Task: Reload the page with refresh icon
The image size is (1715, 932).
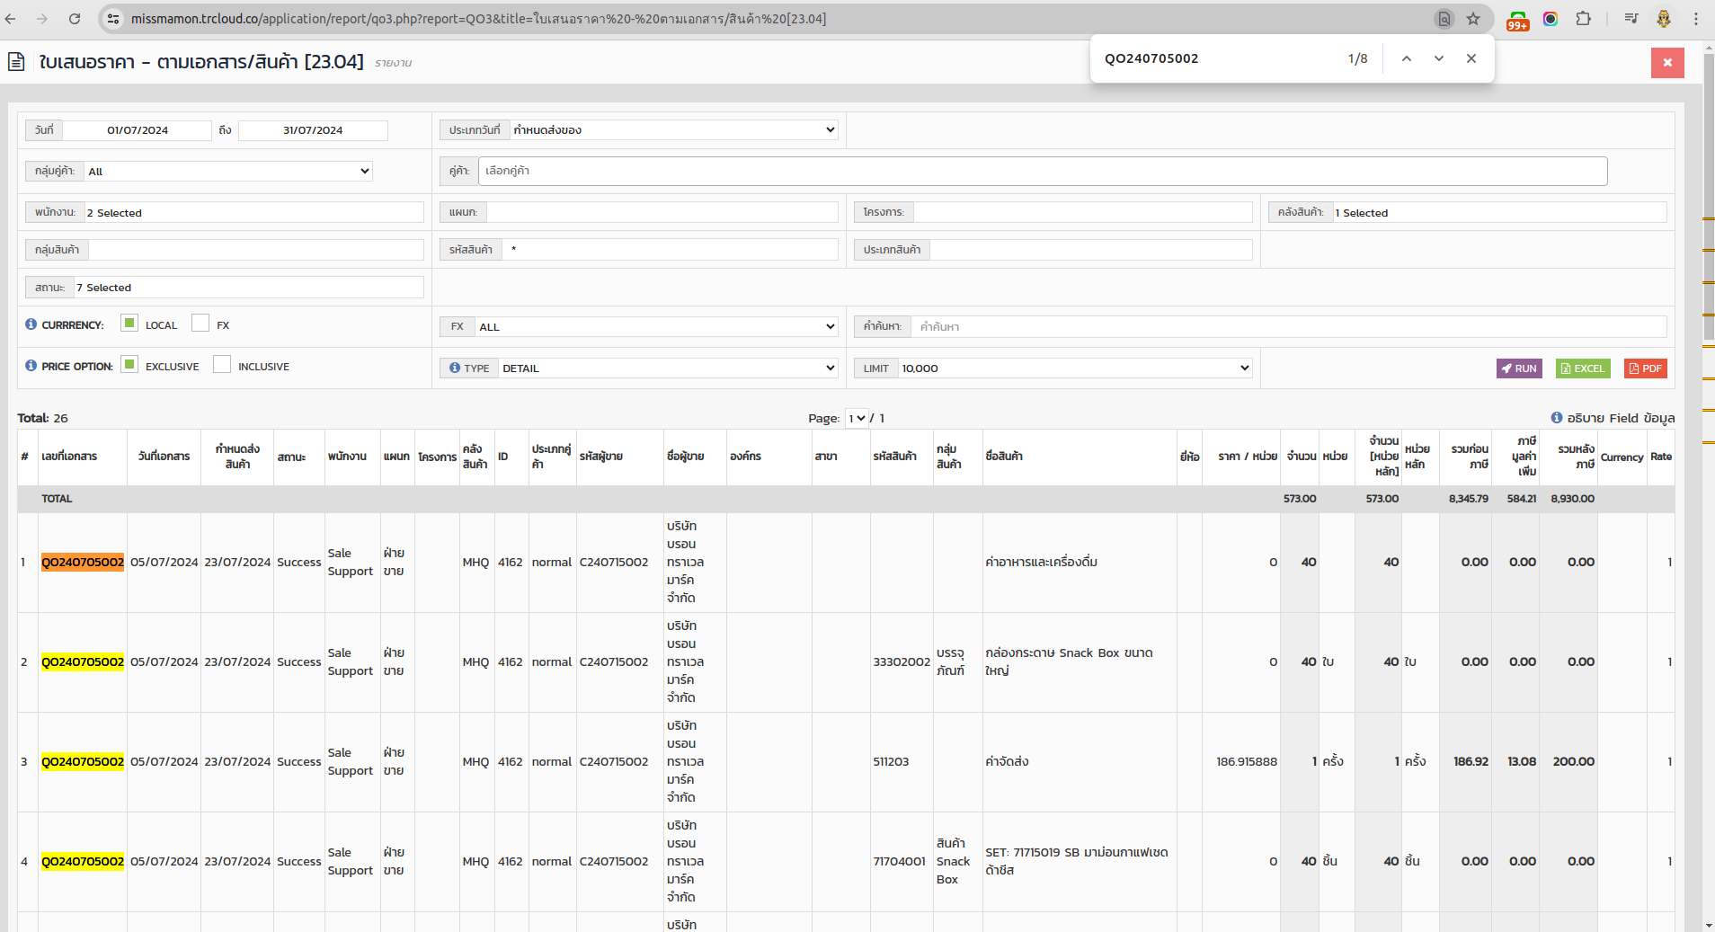Action: pyautogui.click(x=75, y=18)
